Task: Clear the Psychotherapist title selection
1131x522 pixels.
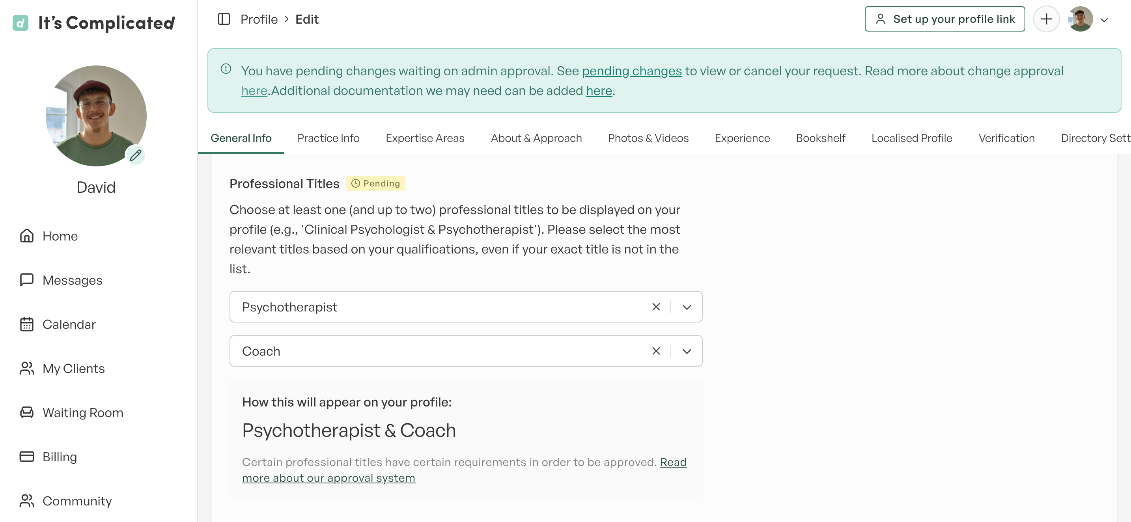Action: 656,307
